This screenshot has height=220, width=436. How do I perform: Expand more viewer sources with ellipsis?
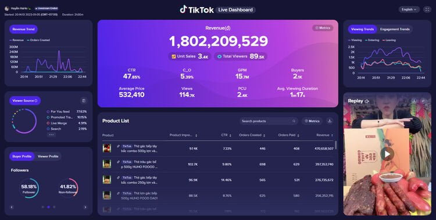pos(51,134)
